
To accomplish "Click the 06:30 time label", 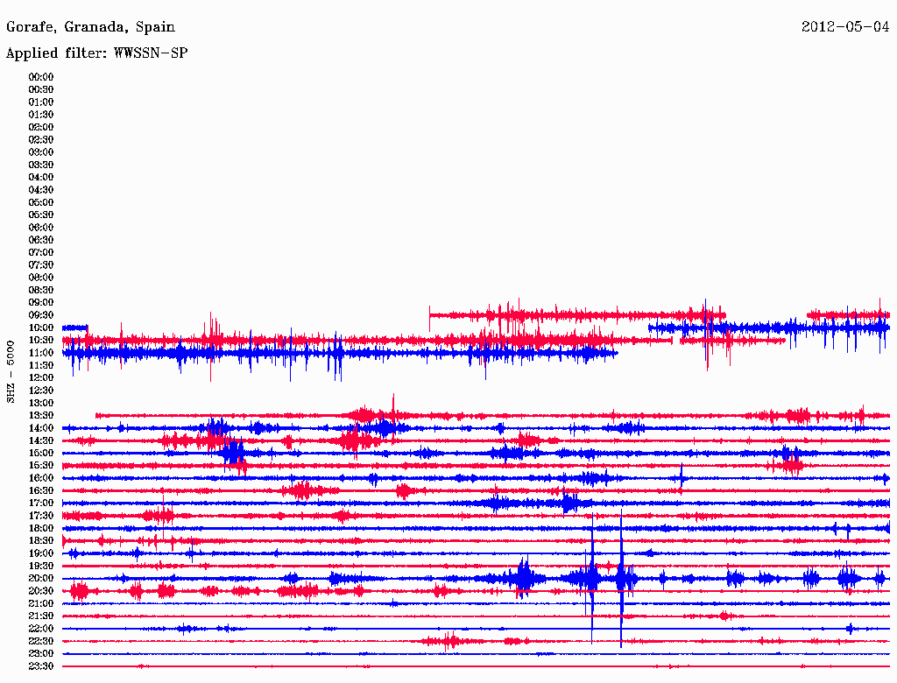I will point(41,240).
